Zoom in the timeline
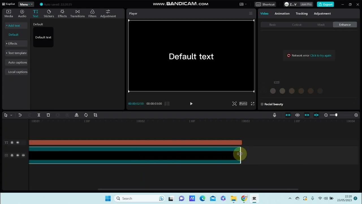 (x=356, y=115)
